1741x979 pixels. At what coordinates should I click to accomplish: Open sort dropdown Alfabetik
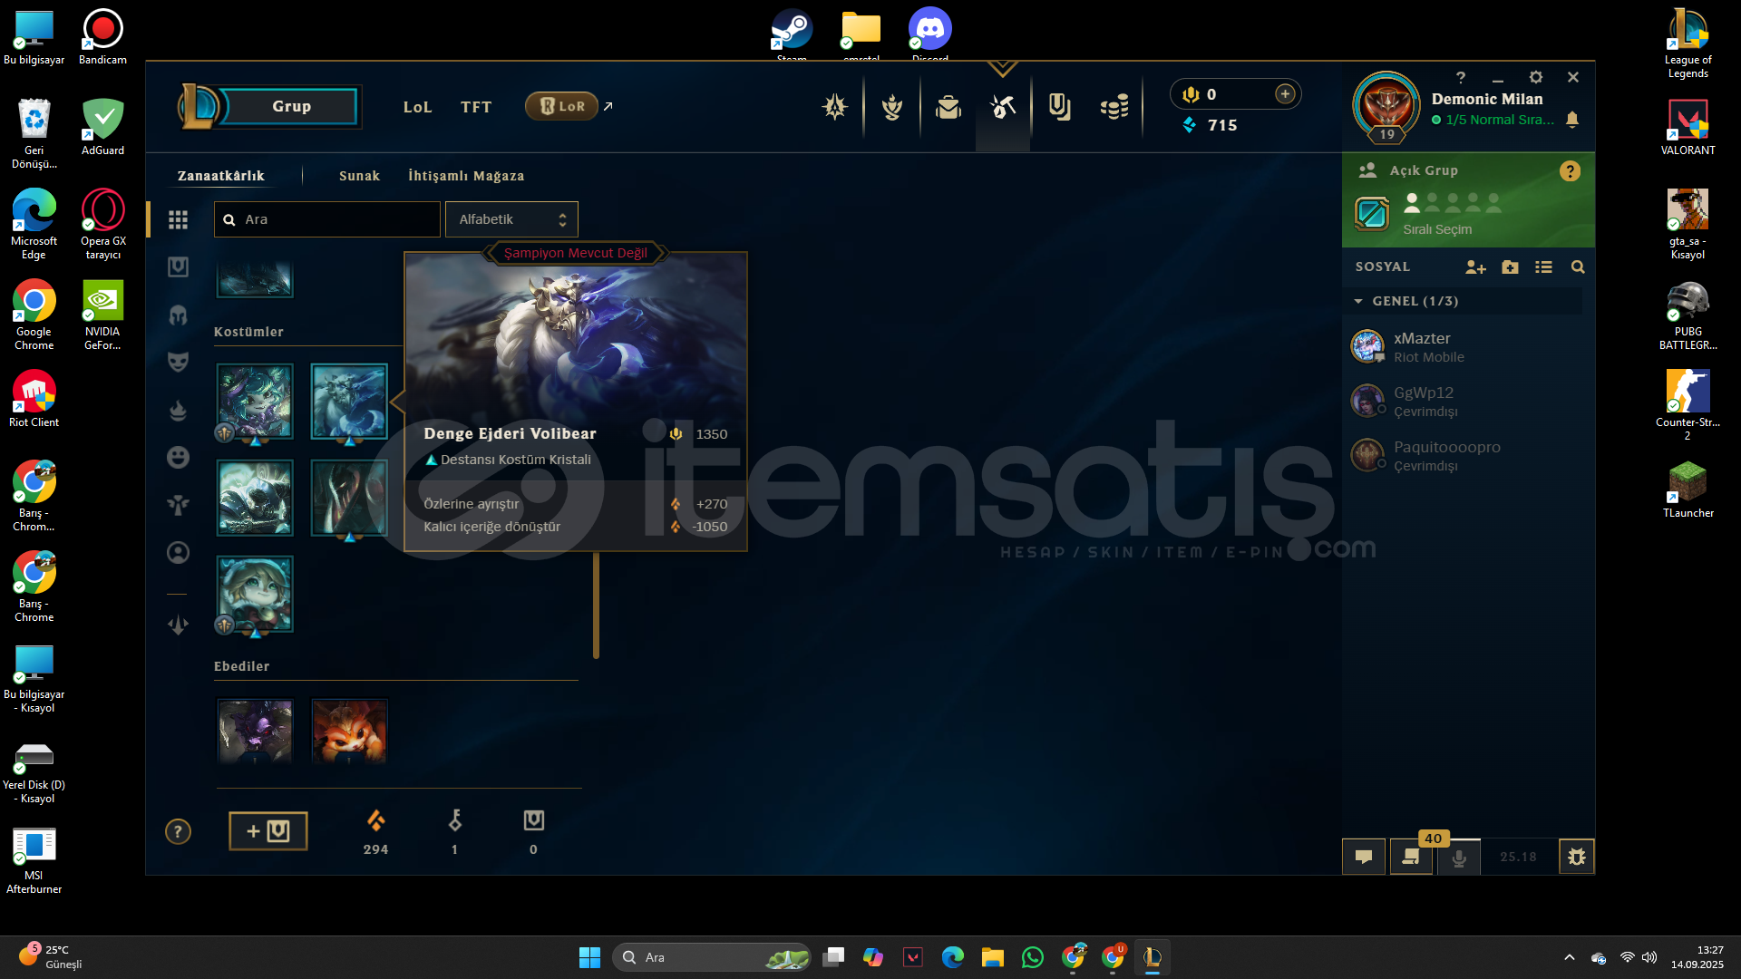point(511,219)
